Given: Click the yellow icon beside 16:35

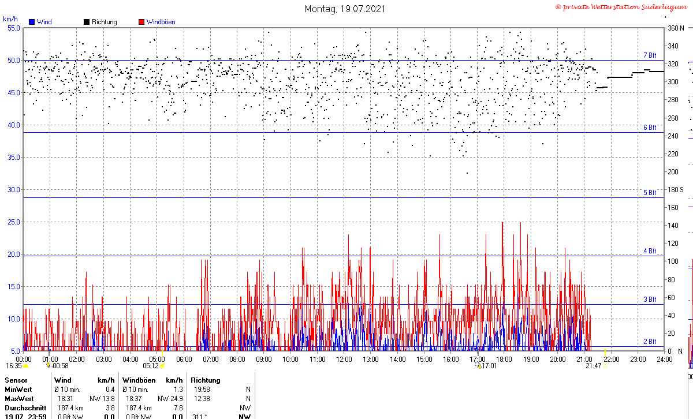Looking at the screenshot, I should click(x=26, y=366).
